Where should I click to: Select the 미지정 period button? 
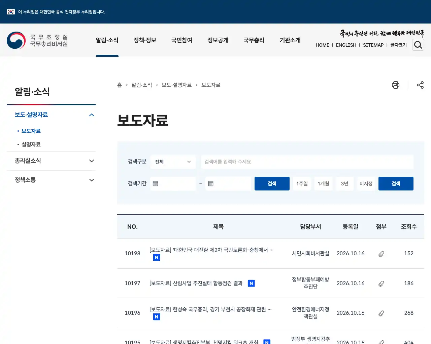366,183
